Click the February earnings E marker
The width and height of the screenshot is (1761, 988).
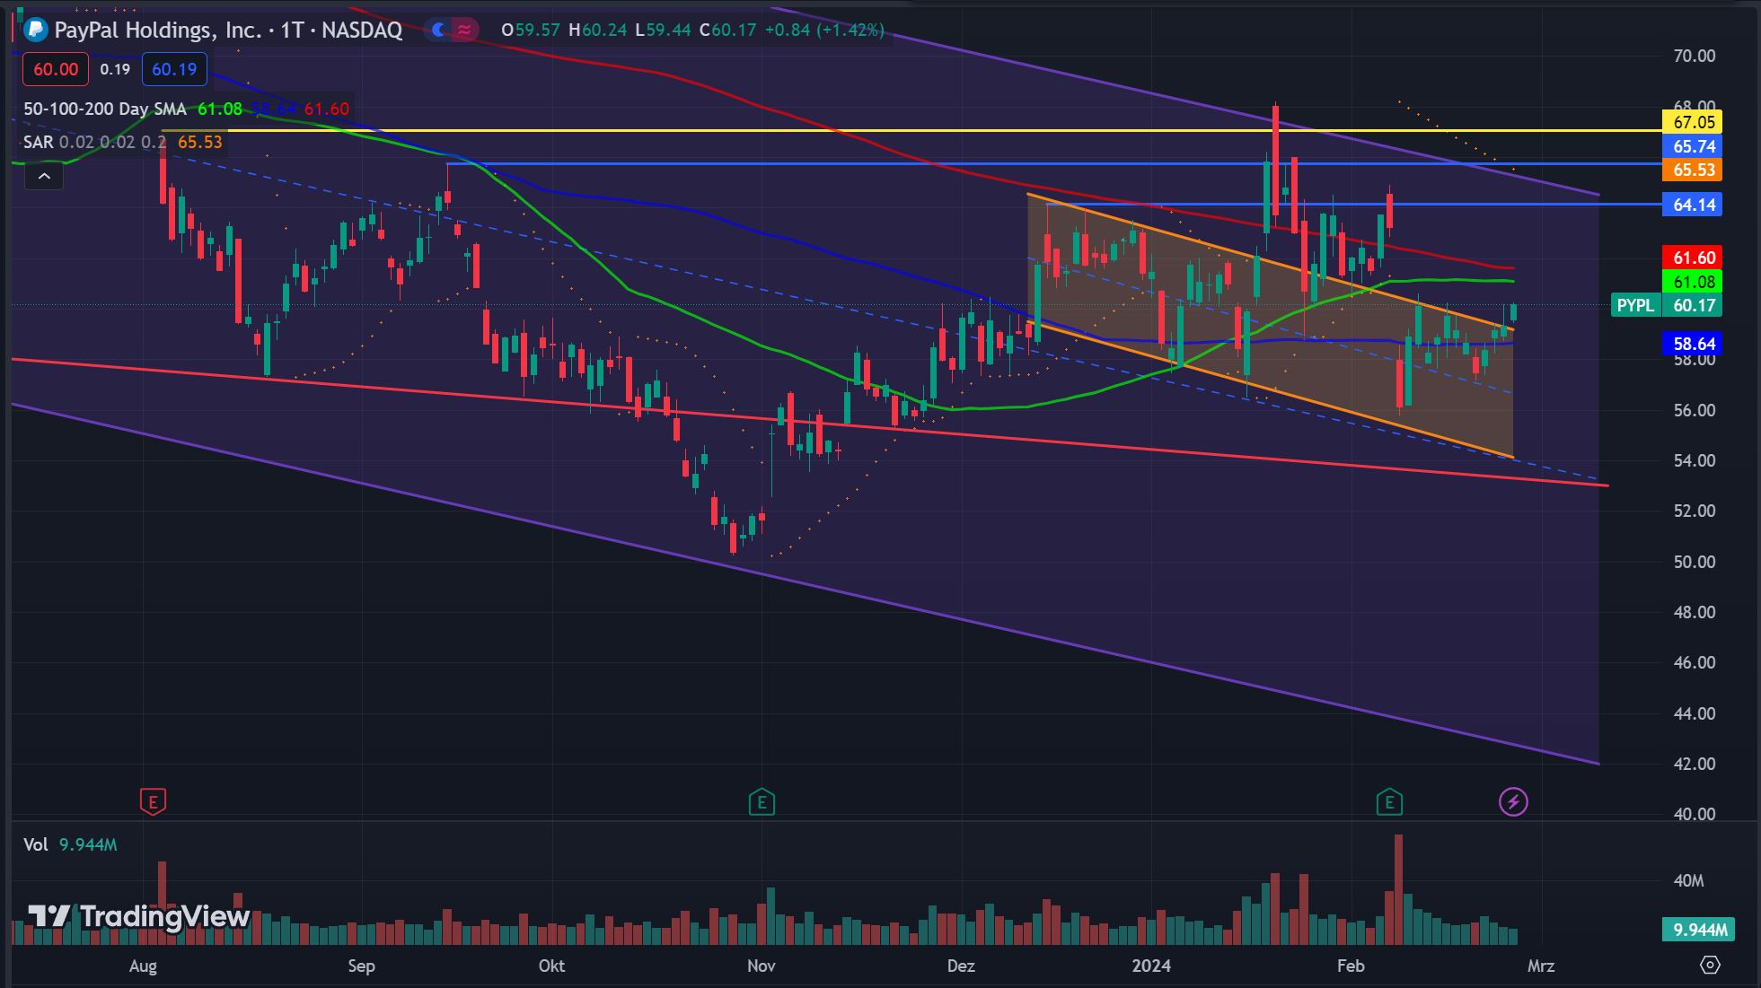(1389, 801)
